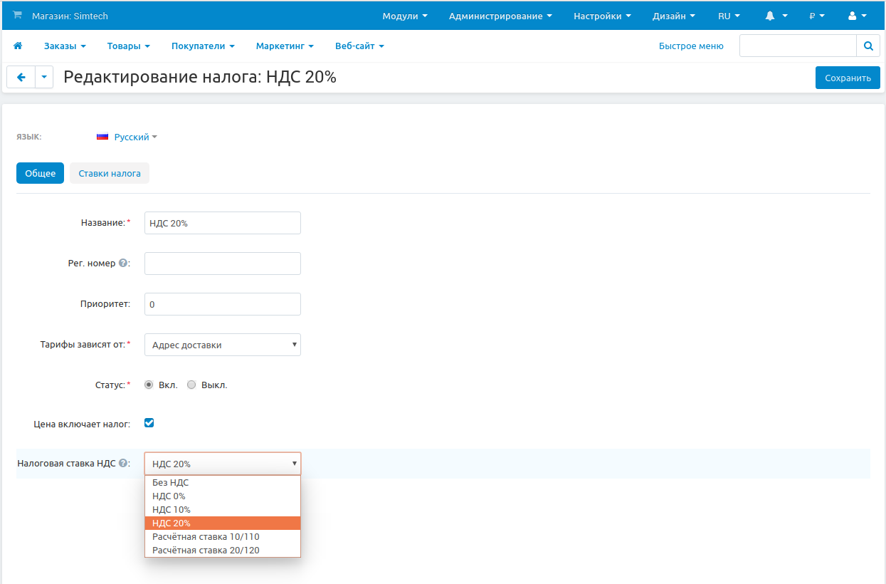Click help icon next to Рег. номер

(123, 263)
